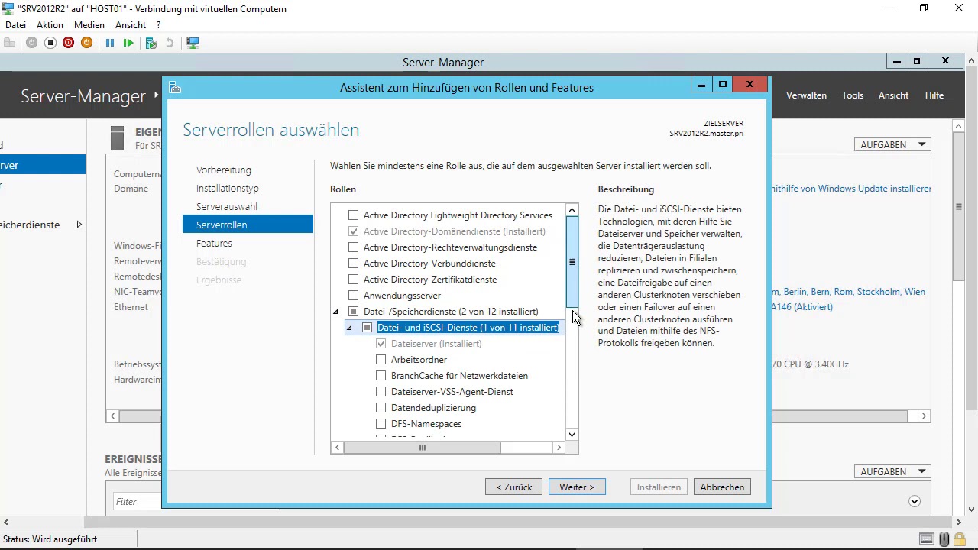Open Server-Manager Hilfe menu
978x550 pixels.
click(934, 95)
